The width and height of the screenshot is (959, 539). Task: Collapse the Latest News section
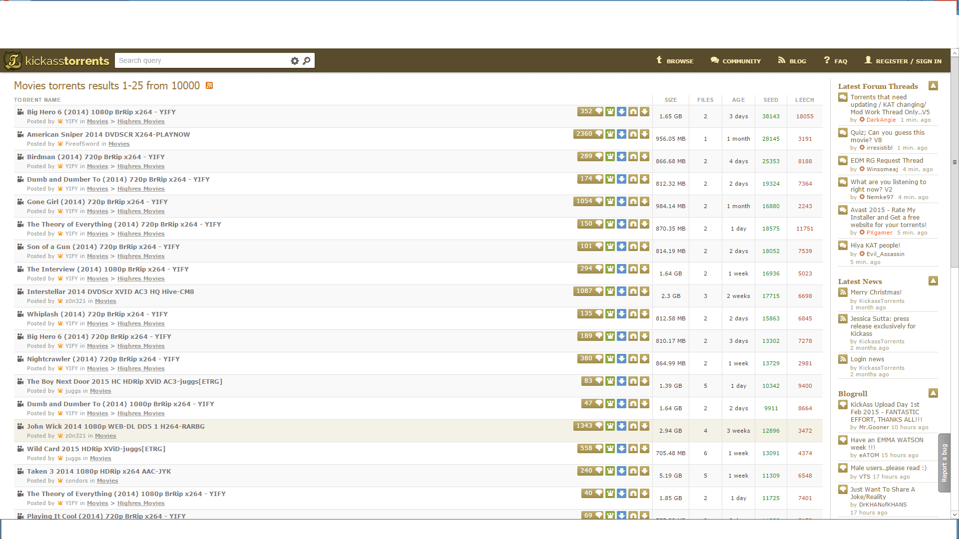point(933,281)
